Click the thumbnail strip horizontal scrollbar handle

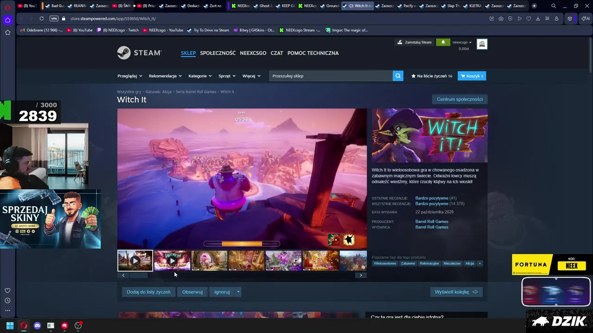click(x=138, y=275)
